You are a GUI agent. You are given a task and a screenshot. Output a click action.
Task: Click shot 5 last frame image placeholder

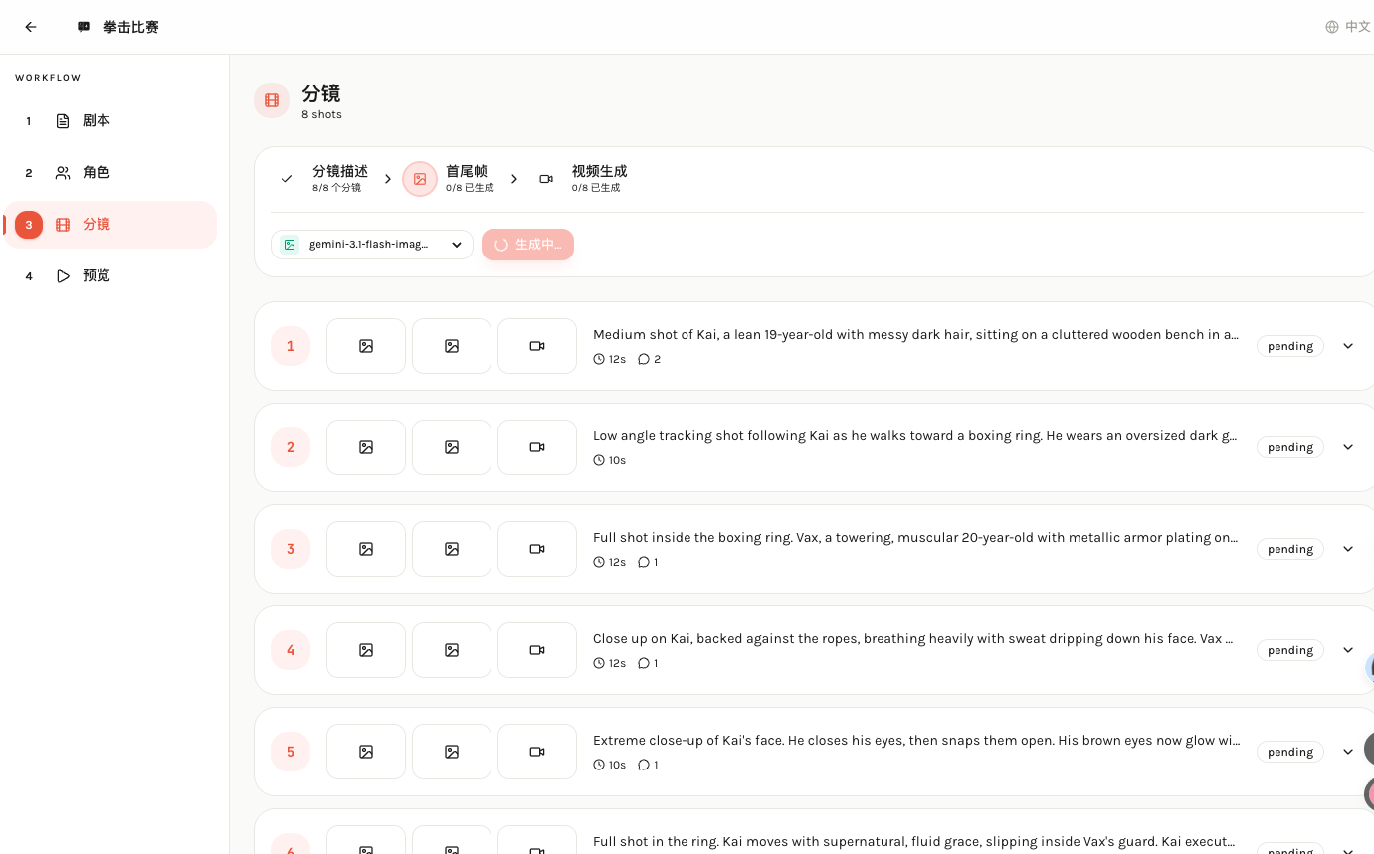click(x=452, y=752)
